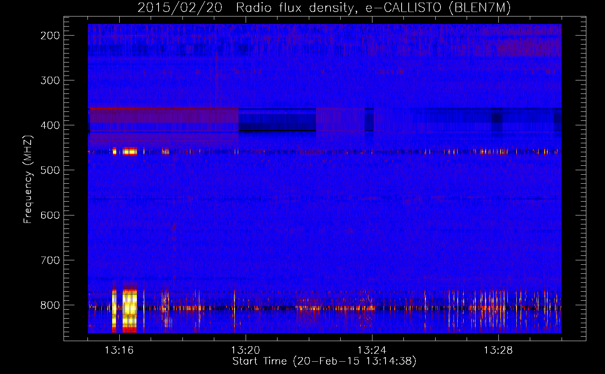Click the 13:16 time tick label
This screenshot has height=374, width=605.
(119, 350)
